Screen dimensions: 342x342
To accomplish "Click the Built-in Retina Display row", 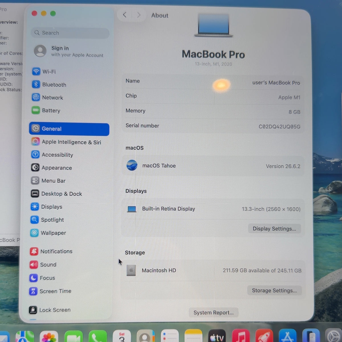I will pos(213,209).
